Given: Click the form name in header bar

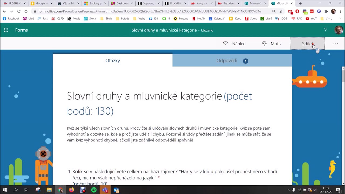Looking at the screenshot, I should (x=164, y=30).
